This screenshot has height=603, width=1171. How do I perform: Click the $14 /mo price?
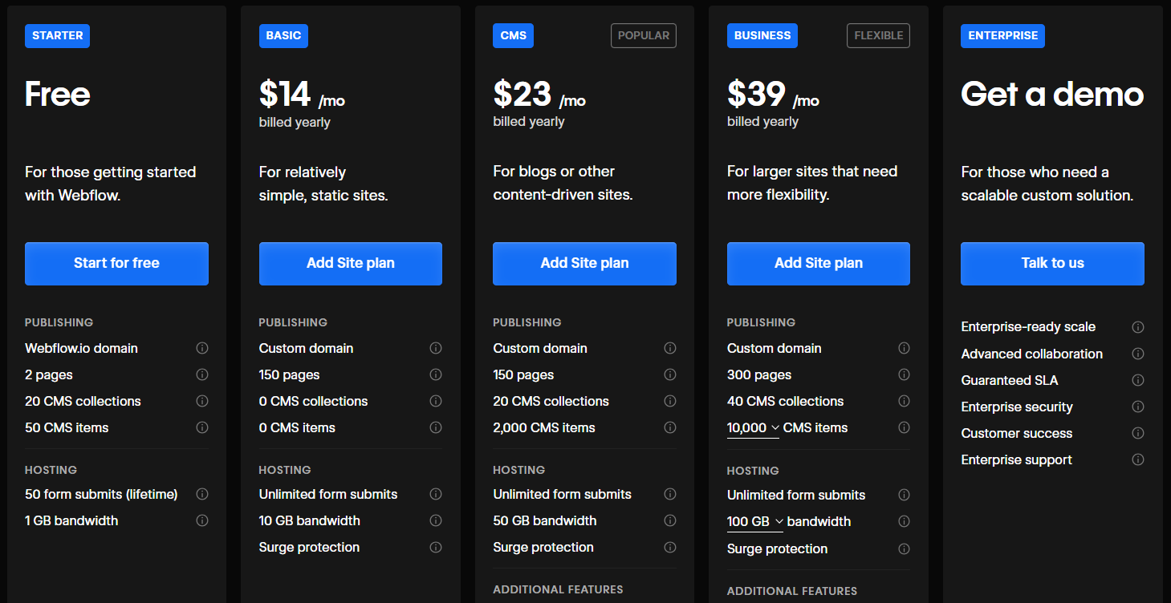click(302, 95)
